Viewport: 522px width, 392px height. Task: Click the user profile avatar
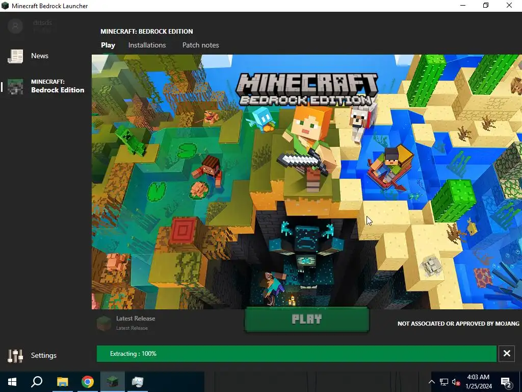tap(15, 26)
